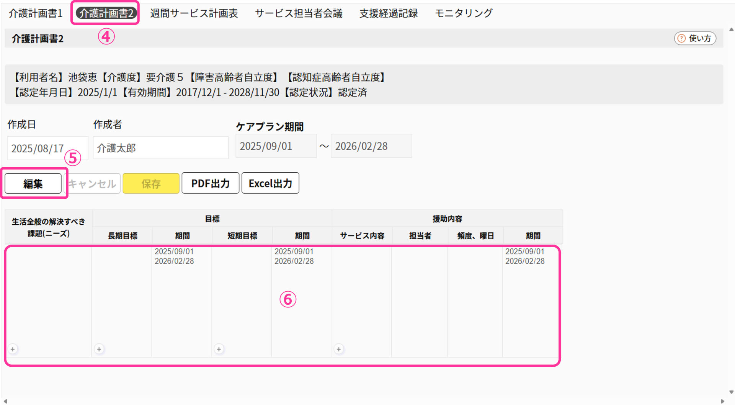Add a row with the long-term goal plus icon

click(99, 349)
